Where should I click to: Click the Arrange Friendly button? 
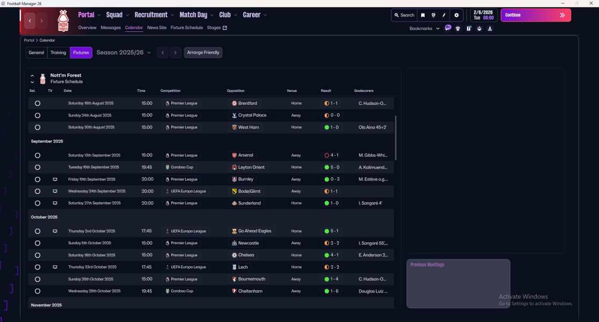click(x=203, y=52)
